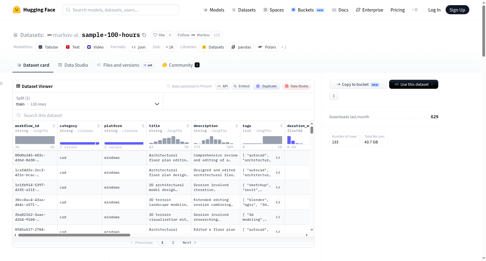Image resolution: width=486 pixels, height=261 pixels.
Task: Click the duration histogram bars
Action: (x=295, y=140)
